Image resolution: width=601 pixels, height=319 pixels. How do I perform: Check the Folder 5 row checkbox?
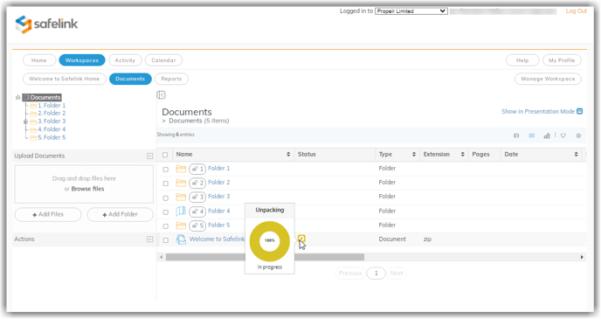(166, 226)
